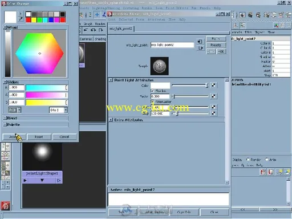
Task: Open the Focus dropdown button in Attribute Editor
Action: coord(216,39)
